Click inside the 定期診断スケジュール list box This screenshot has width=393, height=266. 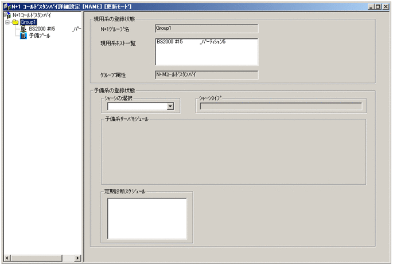147,219
